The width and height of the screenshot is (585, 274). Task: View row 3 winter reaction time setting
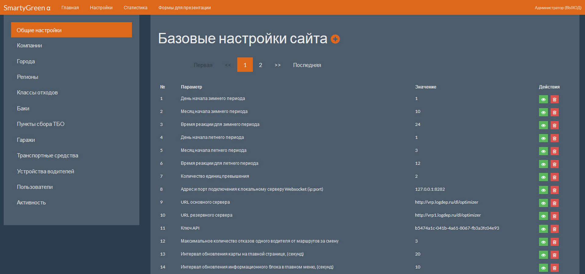coord(543,125)
